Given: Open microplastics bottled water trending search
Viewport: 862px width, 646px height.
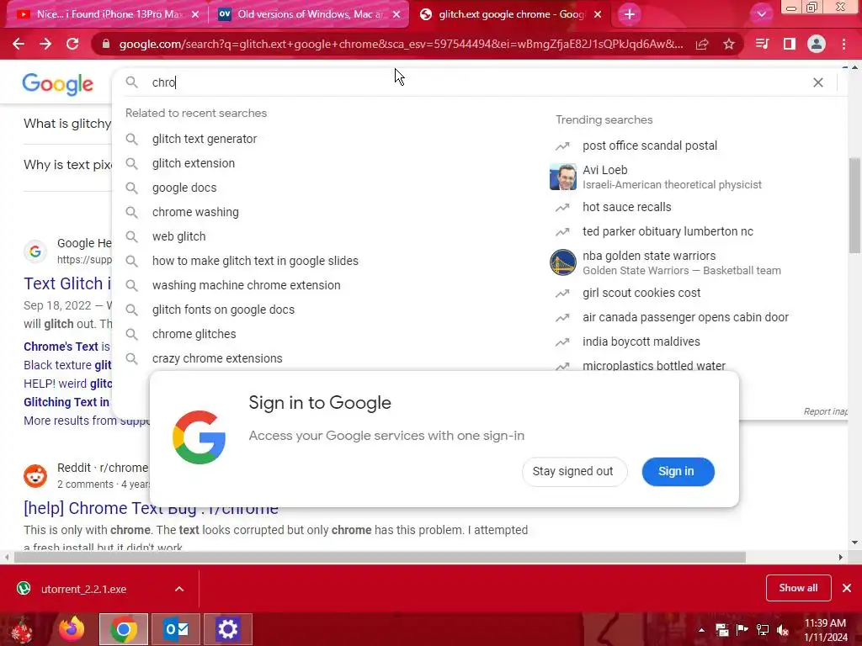Looking at the screenshot, I should (653, 365).
